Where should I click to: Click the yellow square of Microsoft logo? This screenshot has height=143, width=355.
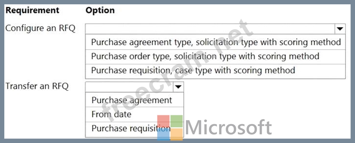click(177, 134)
